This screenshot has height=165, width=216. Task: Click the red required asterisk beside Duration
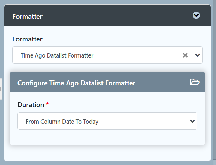coord(47,104)
